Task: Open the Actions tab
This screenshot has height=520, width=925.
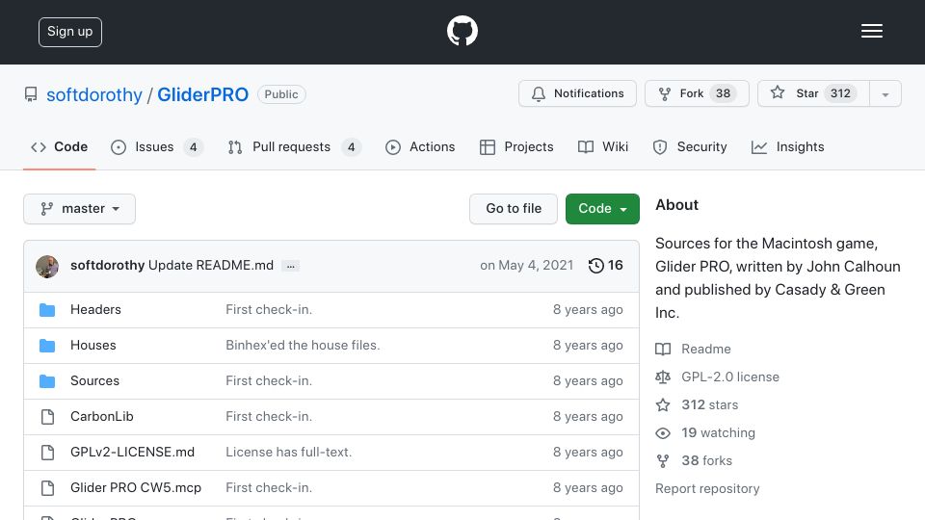Action: click(420, 146)
